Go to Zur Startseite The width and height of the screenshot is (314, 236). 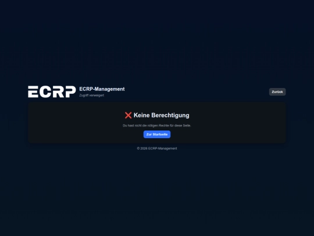157,135
